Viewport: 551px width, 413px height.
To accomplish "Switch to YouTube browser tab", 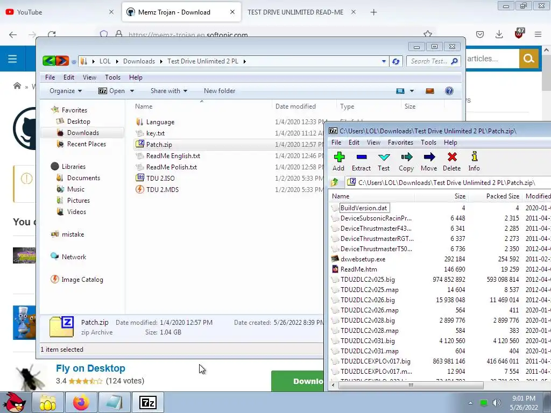I will coord(60,12).
